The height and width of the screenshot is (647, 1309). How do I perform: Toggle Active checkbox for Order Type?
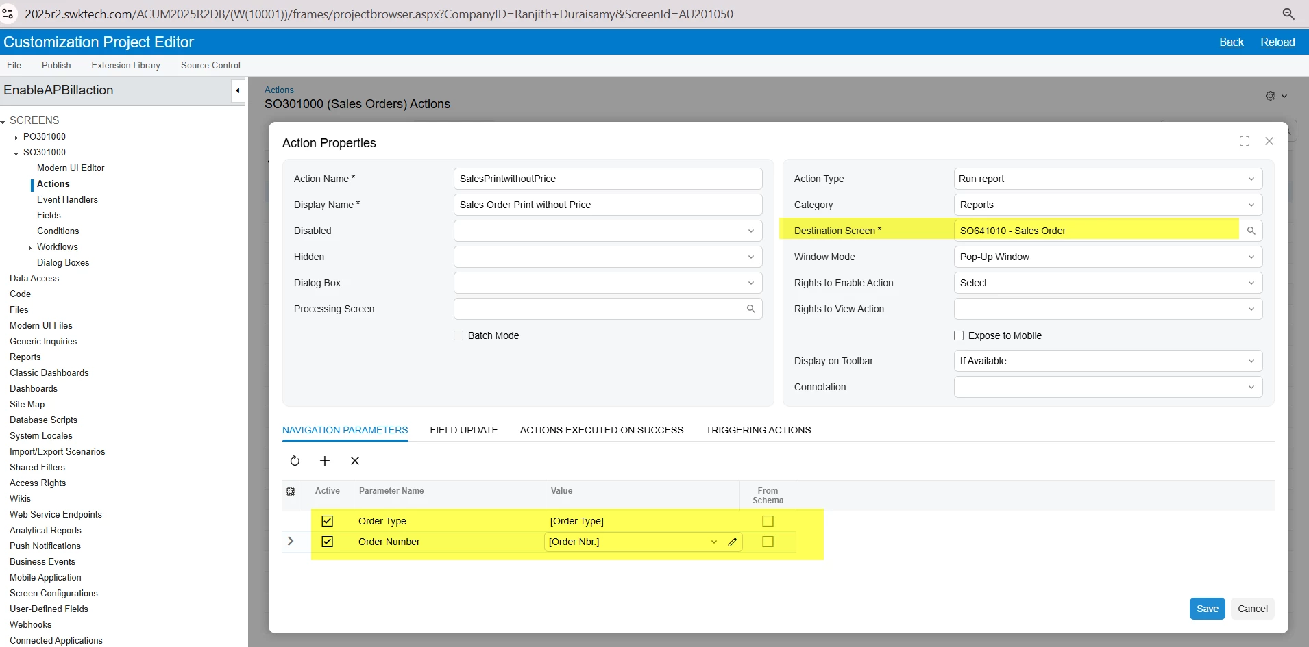[328, 521]
